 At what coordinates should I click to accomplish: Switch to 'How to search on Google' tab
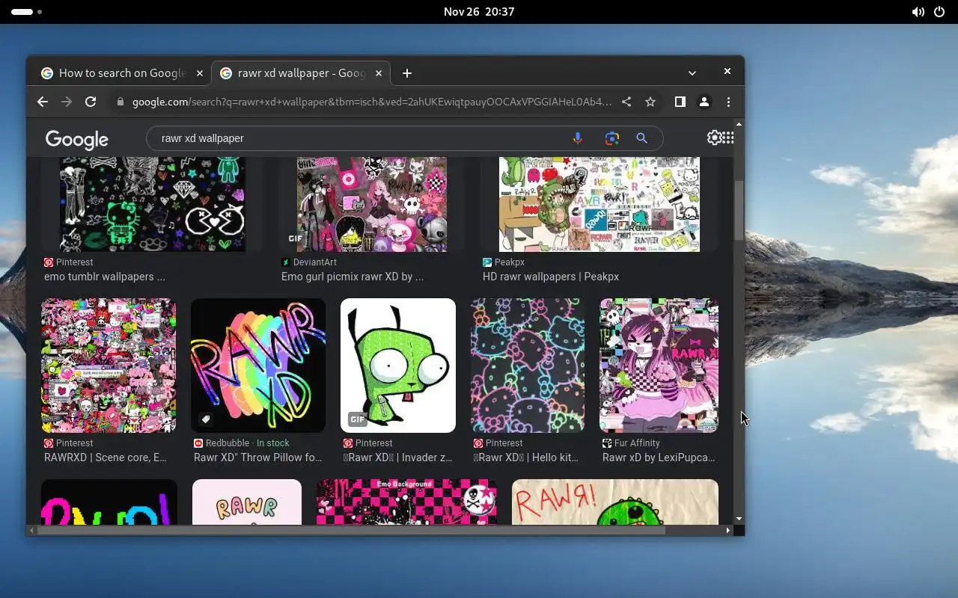point(122,73)
